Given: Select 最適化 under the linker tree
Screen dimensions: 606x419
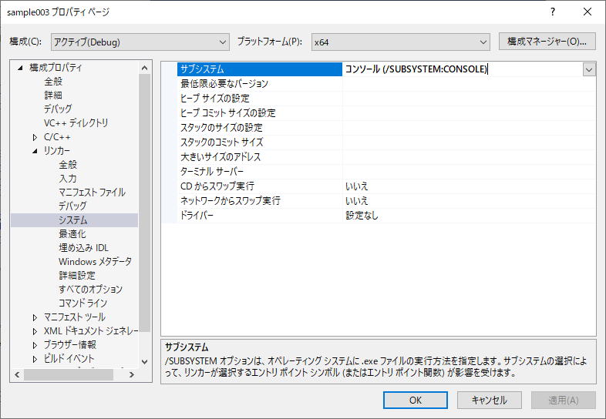Looking at the screenshot, I should [x=72, y=234].
